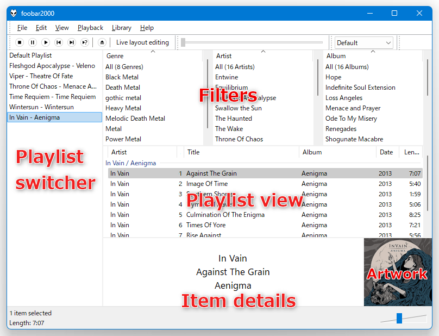Sort filter by Genre column header

[x=153, y=56]
